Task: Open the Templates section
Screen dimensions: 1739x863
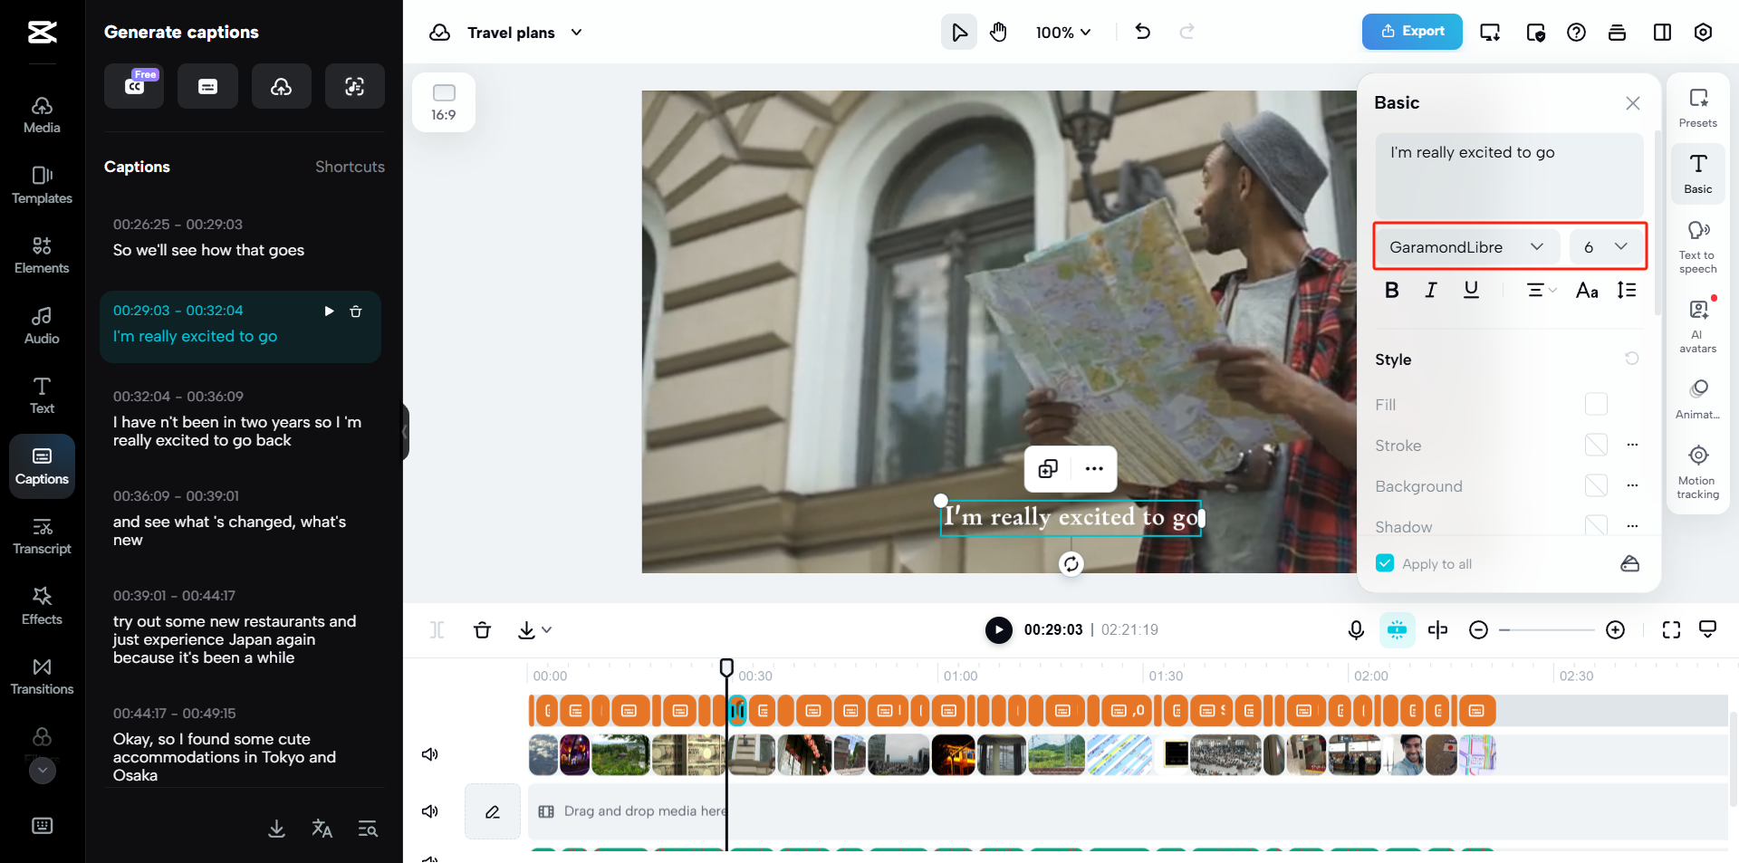Action: tap(42, 185)
